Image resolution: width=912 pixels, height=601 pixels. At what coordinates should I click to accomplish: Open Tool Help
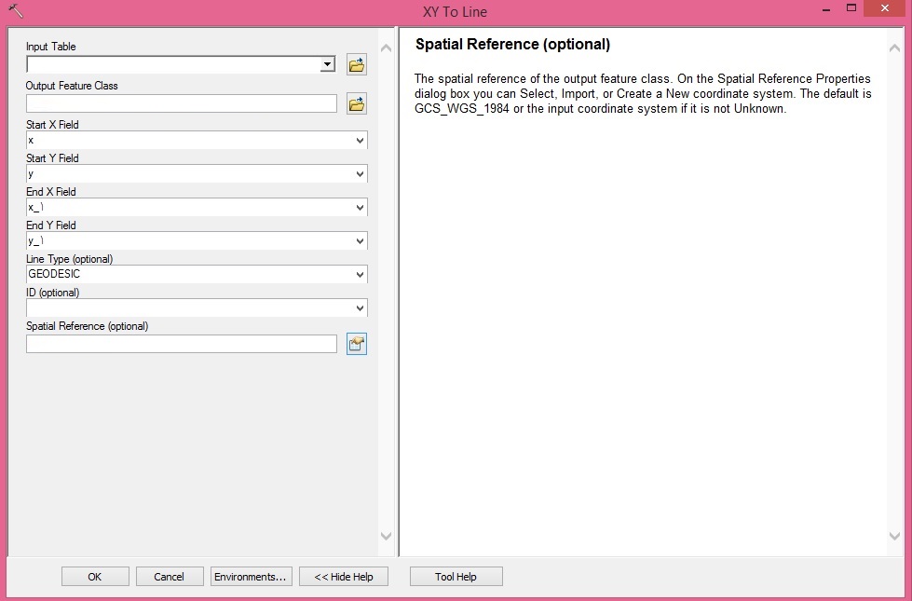pyautogui.click(x=456, y=577)
